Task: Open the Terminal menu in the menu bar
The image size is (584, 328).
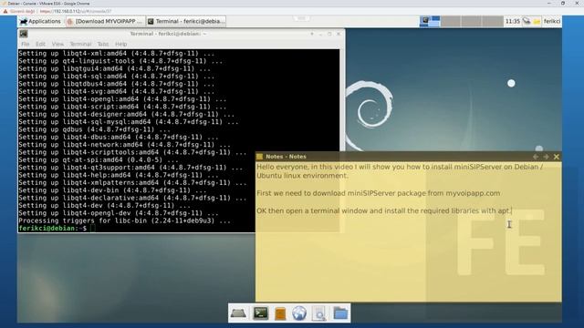Action: [x=80, y=44]
